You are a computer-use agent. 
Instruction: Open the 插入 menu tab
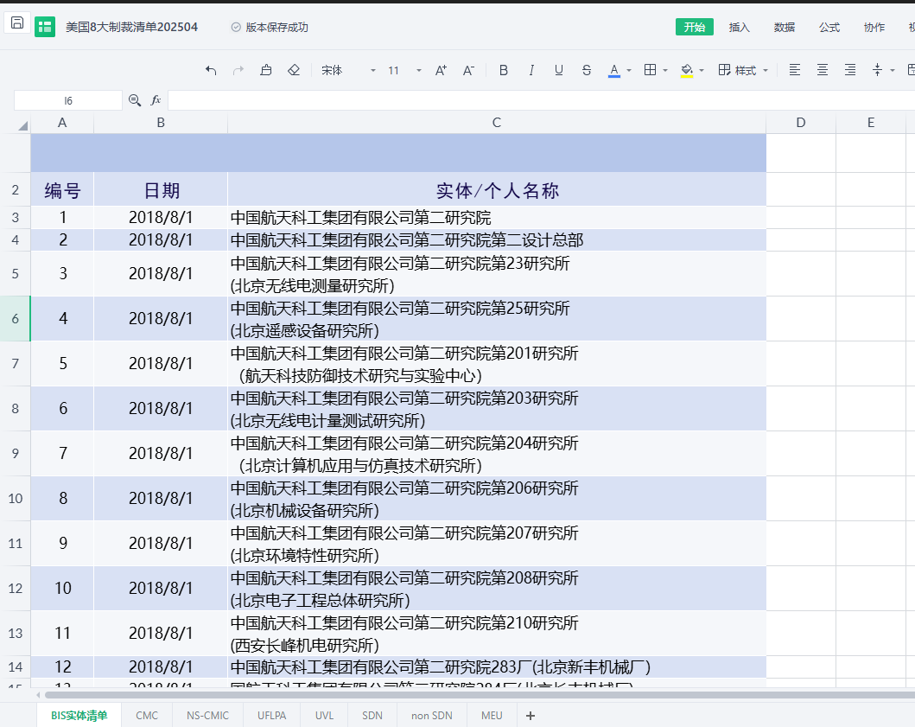coord(740,27)
